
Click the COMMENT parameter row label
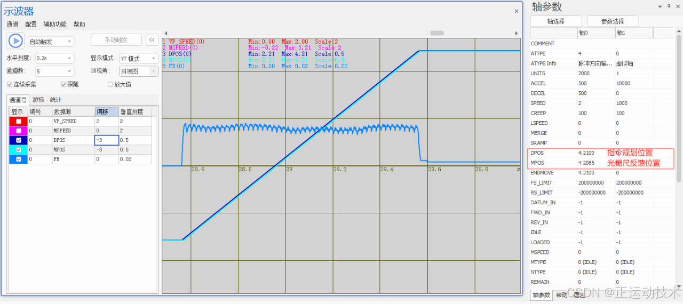tap(543, 43)
